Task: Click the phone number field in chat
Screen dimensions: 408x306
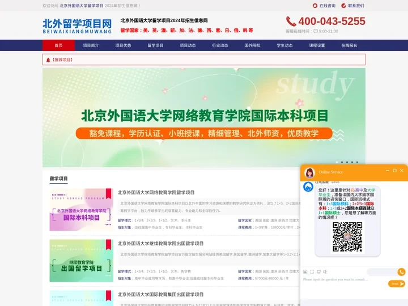Action: [382, 272]
